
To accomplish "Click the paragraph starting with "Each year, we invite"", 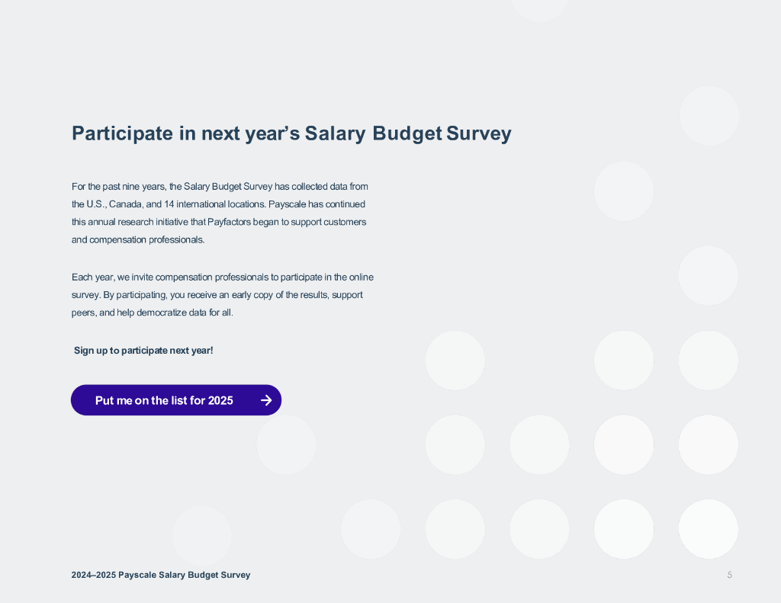I will point(222,295).
